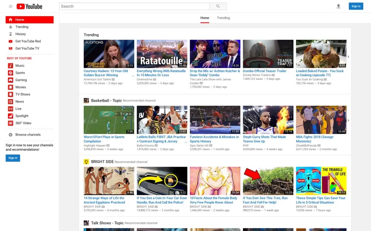Viewport: 371px width, 231px height.
Task: Click the BRIGHT SIDE lightbulb avatar
Action: click(86, 162)
